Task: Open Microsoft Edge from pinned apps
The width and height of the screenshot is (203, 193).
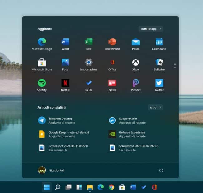Action: pyautogui.click(x=42, y=44)
